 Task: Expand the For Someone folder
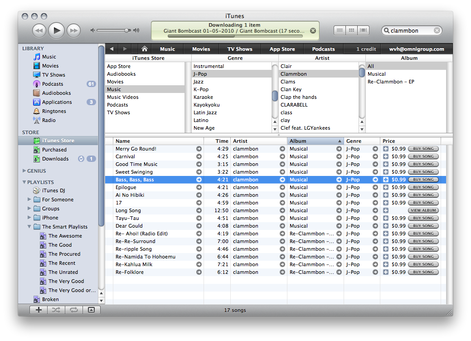pos(29,199)
